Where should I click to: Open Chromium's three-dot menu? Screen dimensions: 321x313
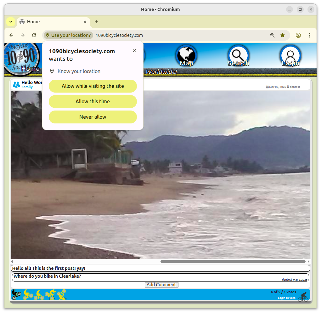coord(309,35)
